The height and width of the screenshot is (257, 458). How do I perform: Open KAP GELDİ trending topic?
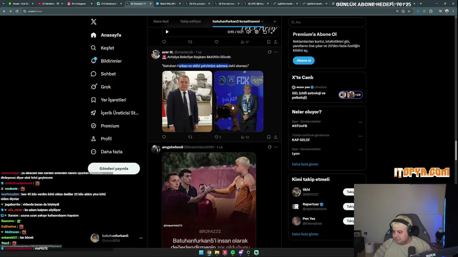click(301, 140)
